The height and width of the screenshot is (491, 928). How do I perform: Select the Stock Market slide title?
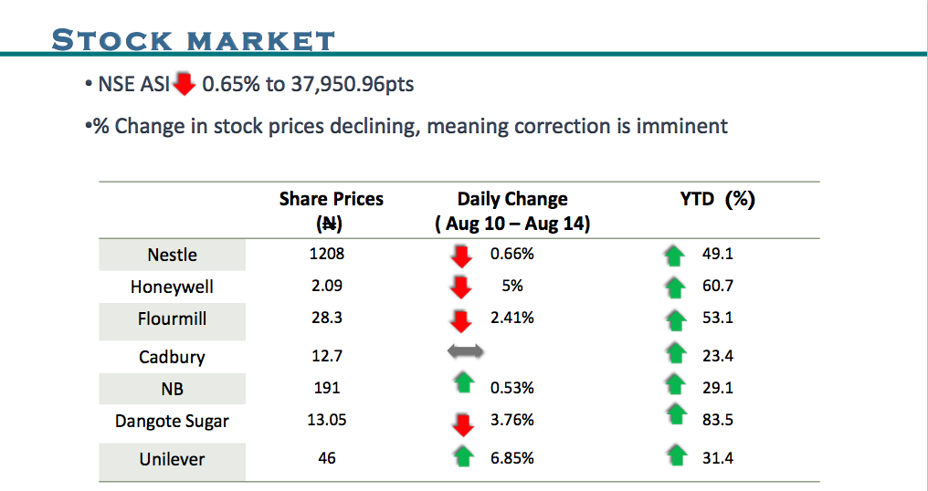tap(193, 40)
